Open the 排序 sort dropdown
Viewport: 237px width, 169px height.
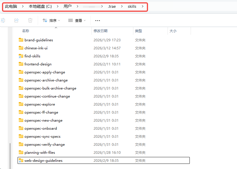pyautogui.click(x=51, y=20)
